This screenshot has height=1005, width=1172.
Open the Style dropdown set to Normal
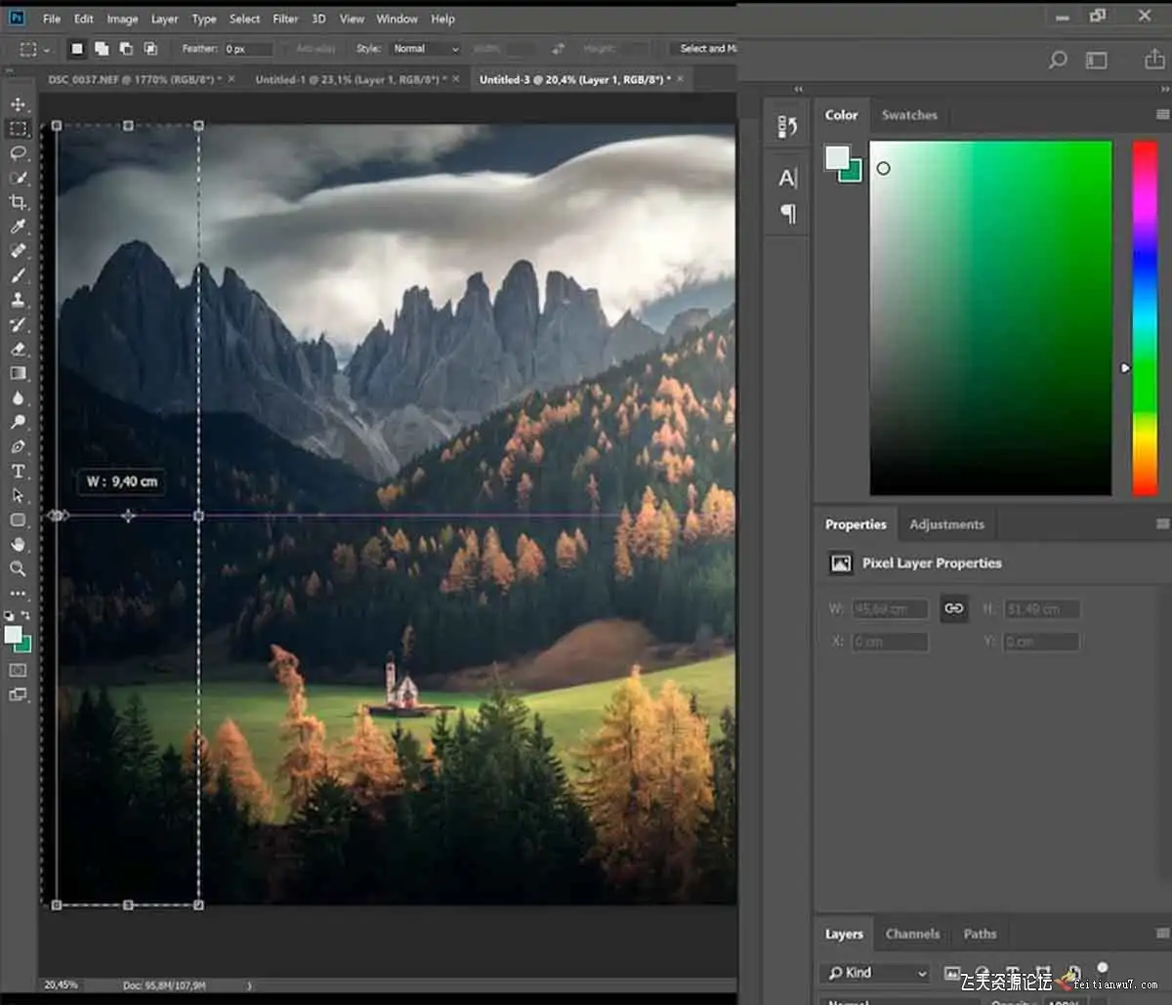(425, 49)
